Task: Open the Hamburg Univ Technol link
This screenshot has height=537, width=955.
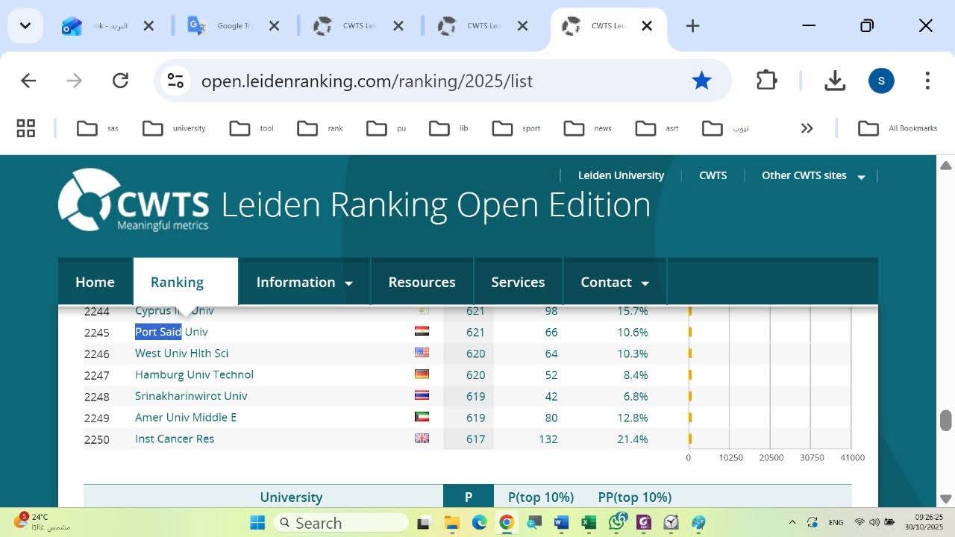Action: point(194,374)
